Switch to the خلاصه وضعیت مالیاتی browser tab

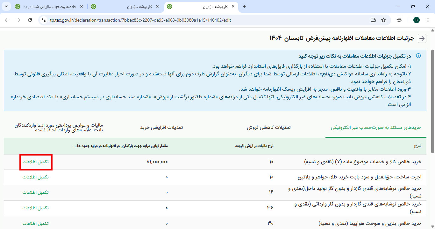point(50,6)
